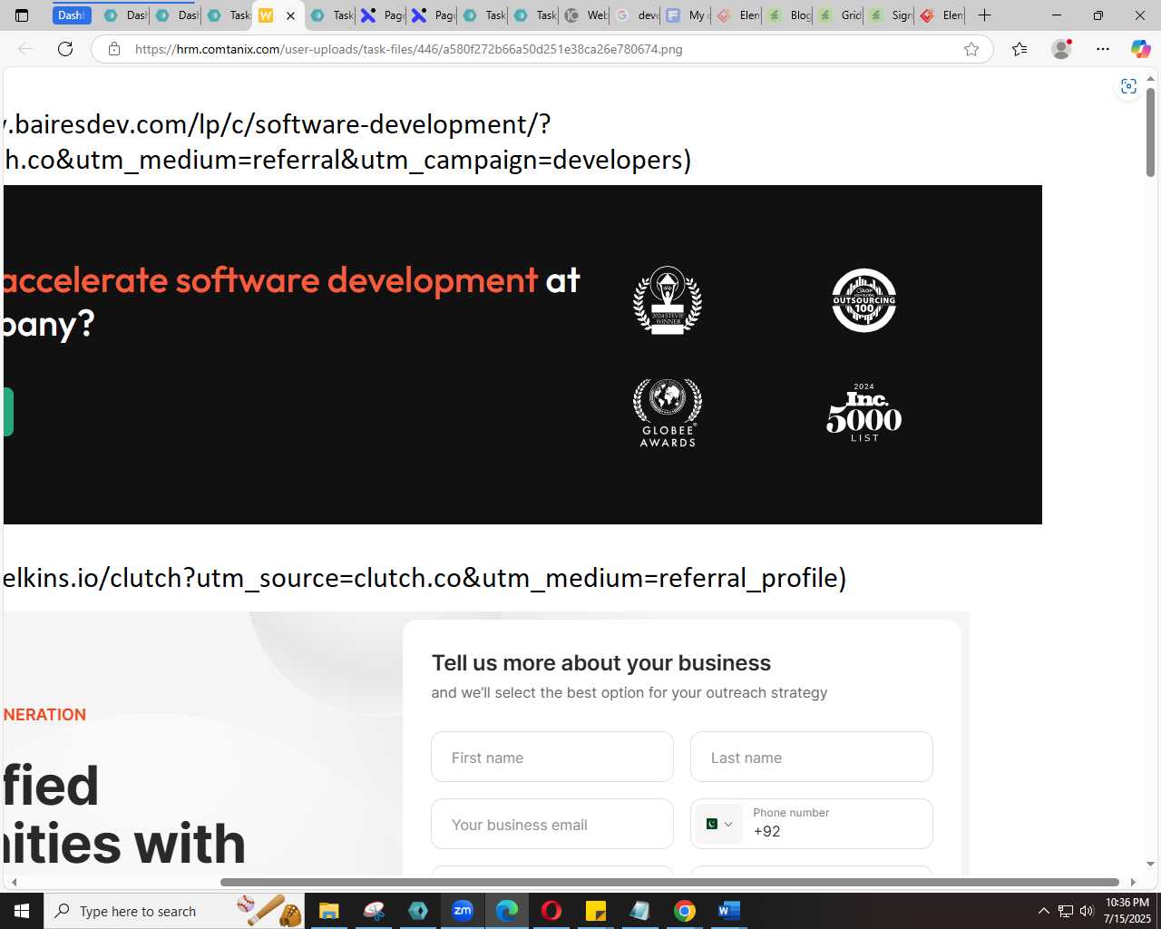The width and height of the screenshot is (1161, 929).
Task: Open the Snipping Tool taskbar icon
Action: coord(374,911)
